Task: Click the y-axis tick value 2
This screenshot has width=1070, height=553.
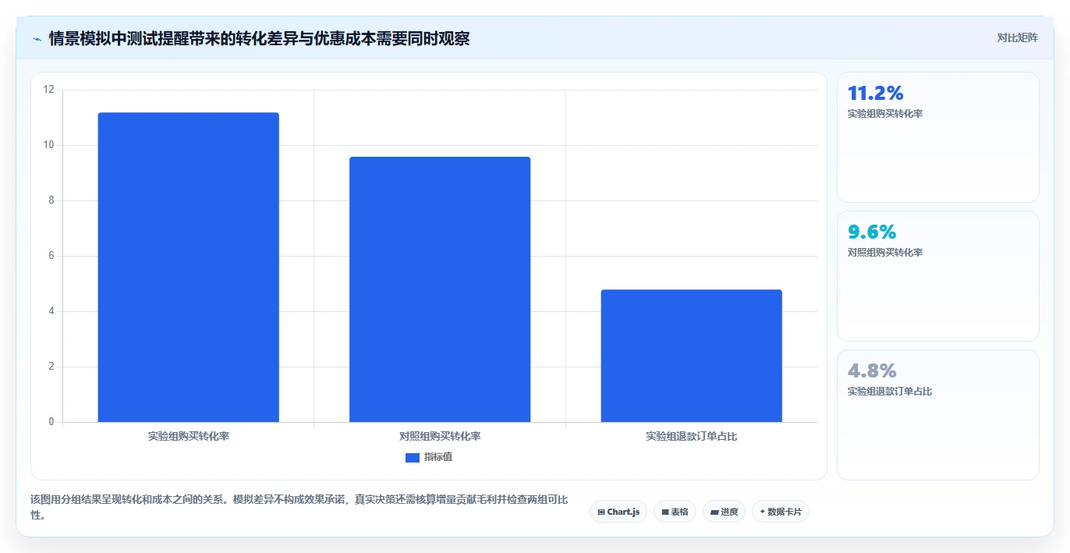Action: [x=51, y=367]
